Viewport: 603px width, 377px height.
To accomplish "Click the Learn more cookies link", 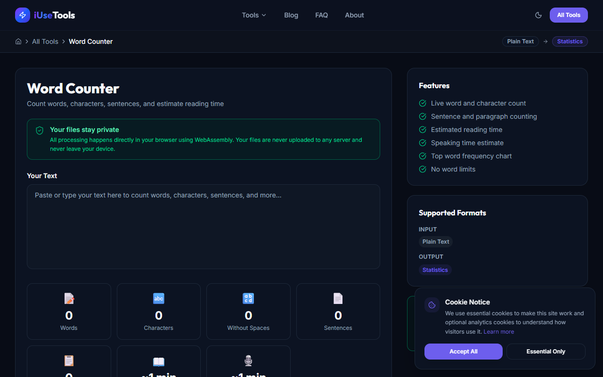I will tap(498, 331).
